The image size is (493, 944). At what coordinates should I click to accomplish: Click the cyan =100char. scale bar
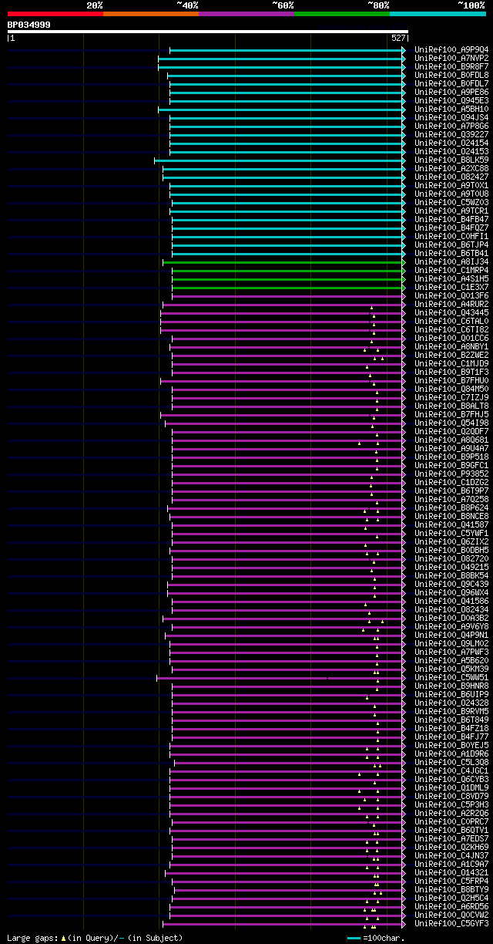pos(354,938)
